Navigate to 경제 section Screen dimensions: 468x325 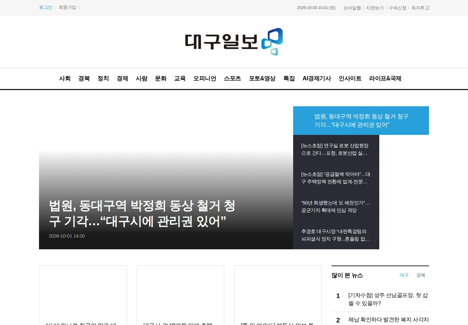pyautogui.click(x=122, y=79)
